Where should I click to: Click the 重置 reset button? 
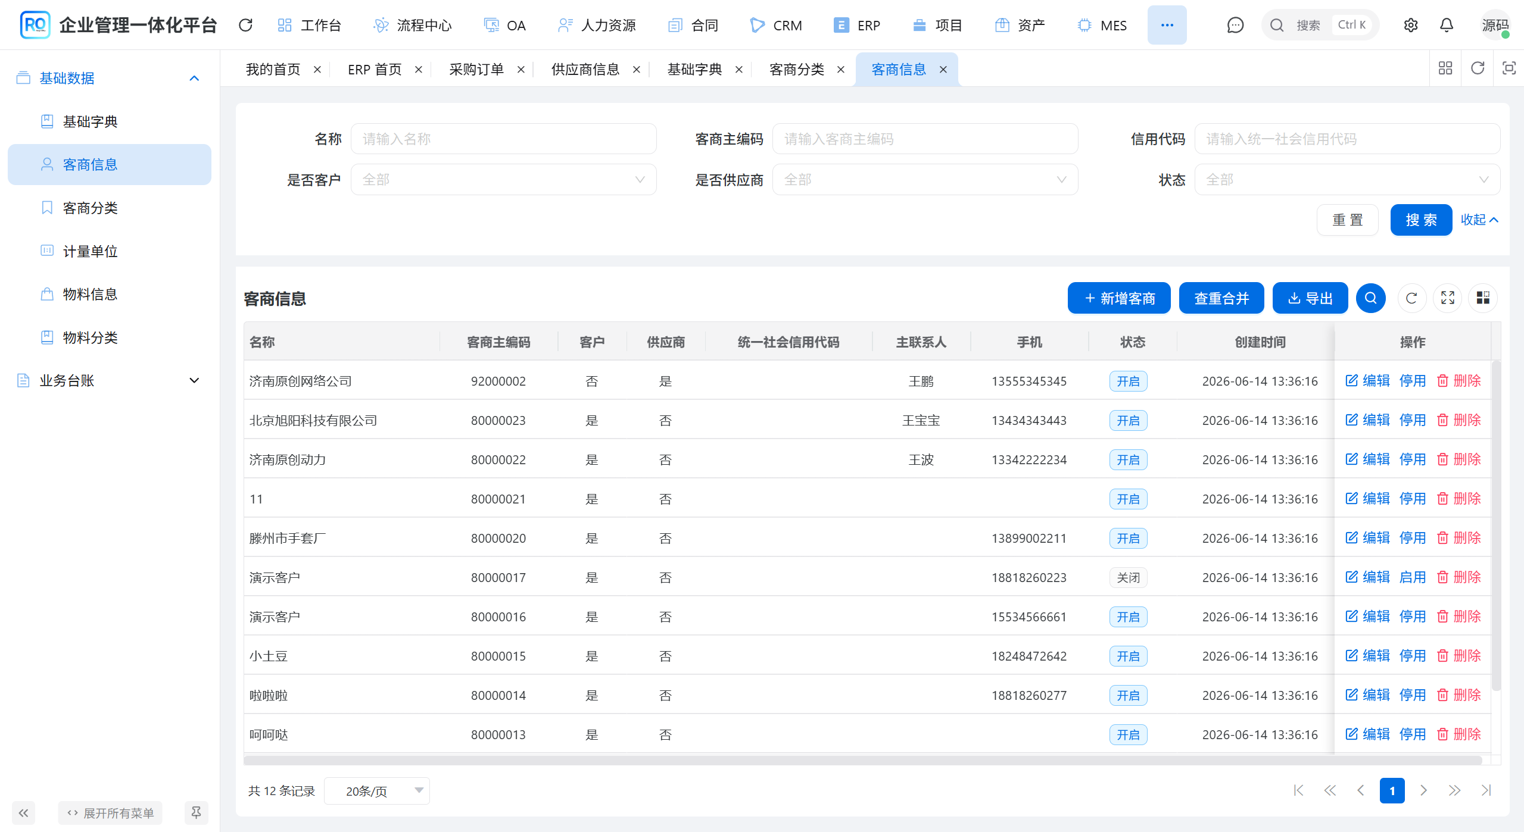pyautogui.click(x=1347, y=220)
